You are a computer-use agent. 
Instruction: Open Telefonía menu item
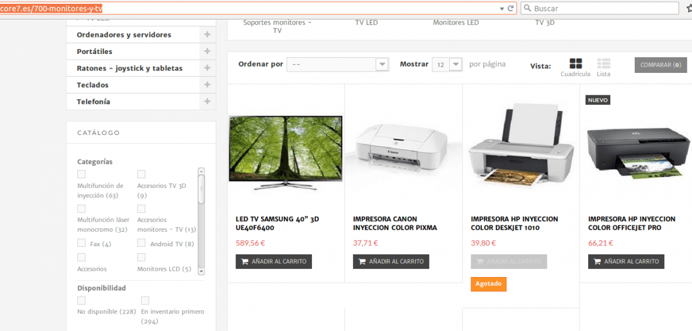[x=94, y=102]
